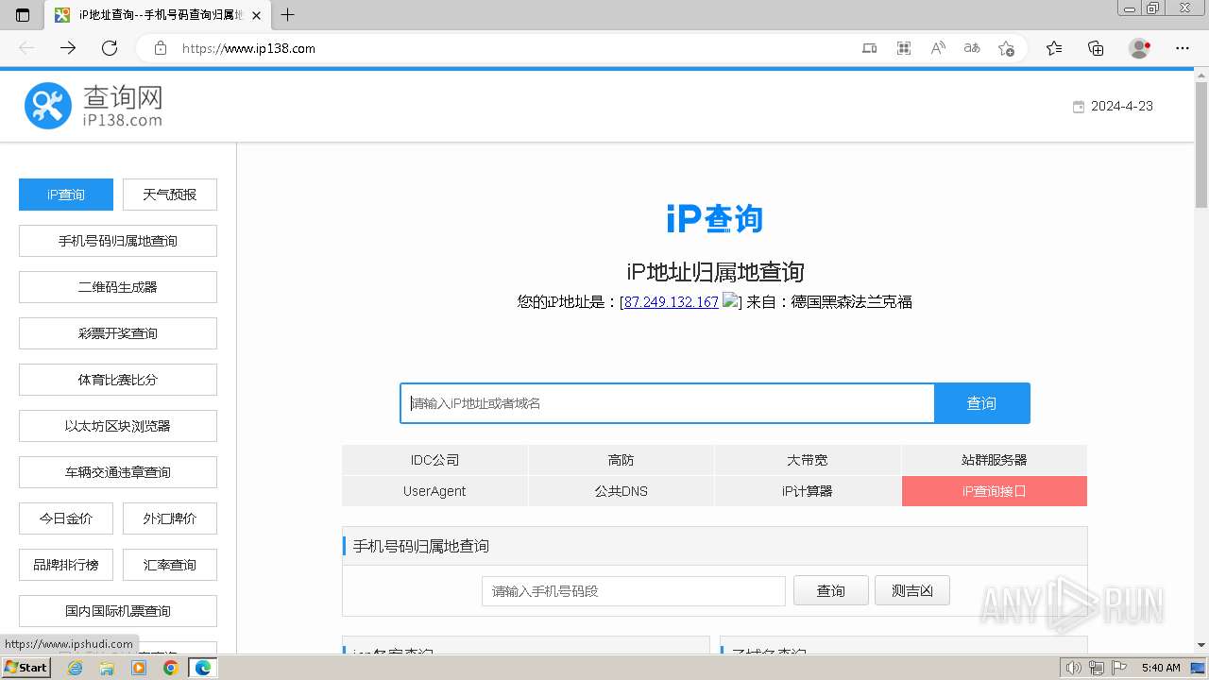Open the volume tray icon
Viewport: 1209px width, 680px height.
pyautogui.click(x=1074, y=668)
